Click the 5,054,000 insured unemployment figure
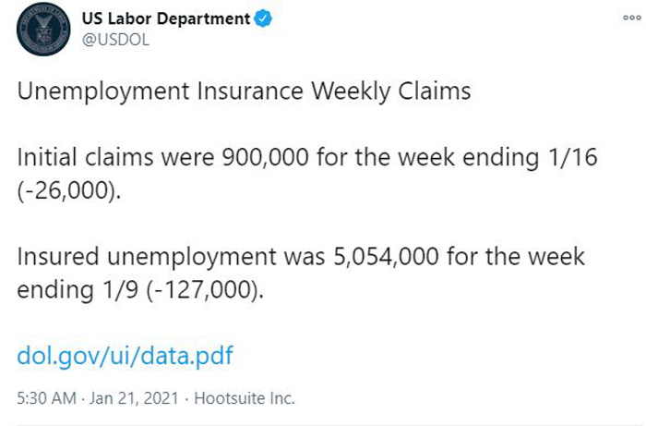The height and width of the screenshot is (426, 646). [386, 257]
